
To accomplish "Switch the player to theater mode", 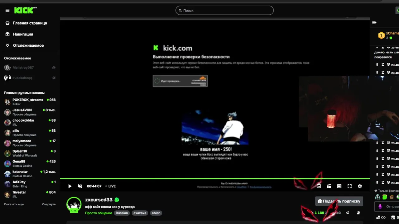I will click(x=339, y=186).
